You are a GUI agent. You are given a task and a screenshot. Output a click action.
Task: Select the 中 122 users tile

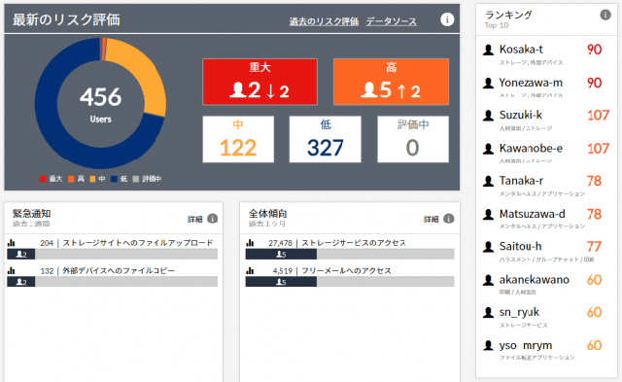[238, 139]
